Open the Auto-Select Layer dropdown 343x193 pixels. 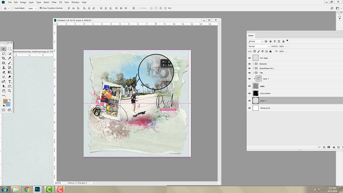pyautogui.click(x=32, y=8)
